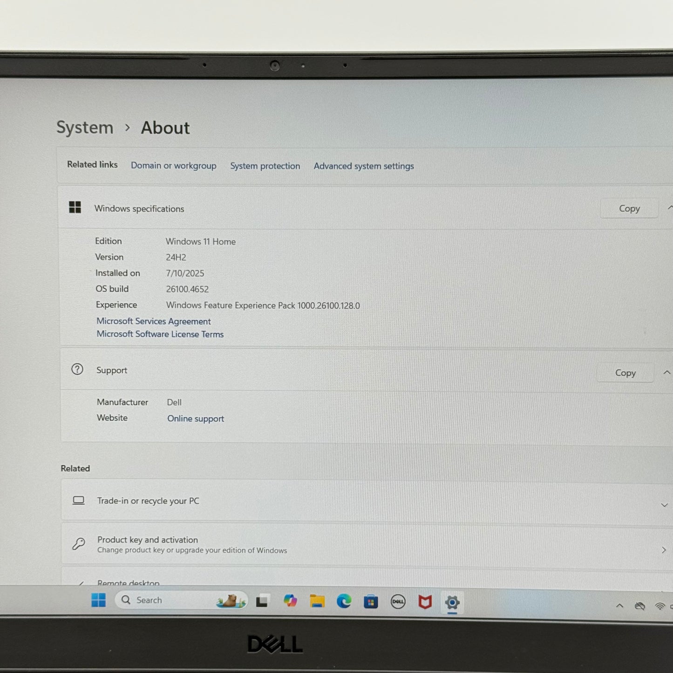
Task: Open the Dell app on the taskbar
Action: (x=398, y=602)
